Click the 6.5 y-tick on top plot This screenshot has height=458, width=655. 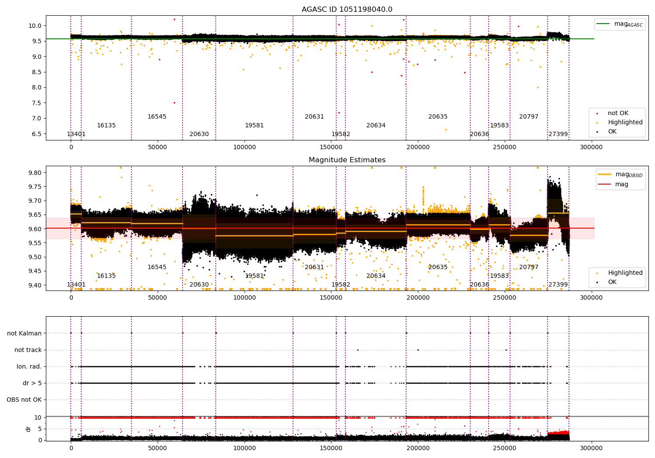36,134
